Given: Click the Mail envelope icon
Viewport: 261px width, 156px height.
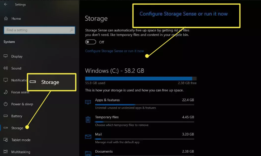Looking at the screenshot, I should 88,137.
